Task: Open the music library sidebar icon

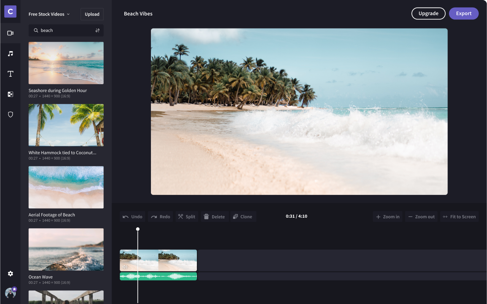Action: [10, 54]
